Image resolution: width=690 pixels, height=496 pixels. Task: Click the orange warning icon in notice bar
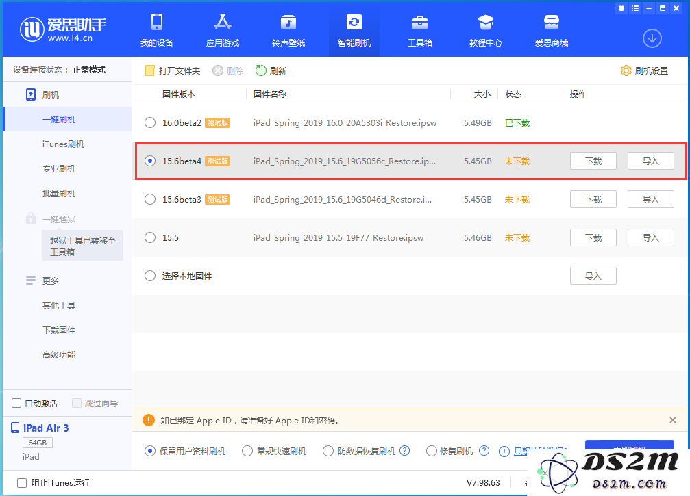[149, 421]
